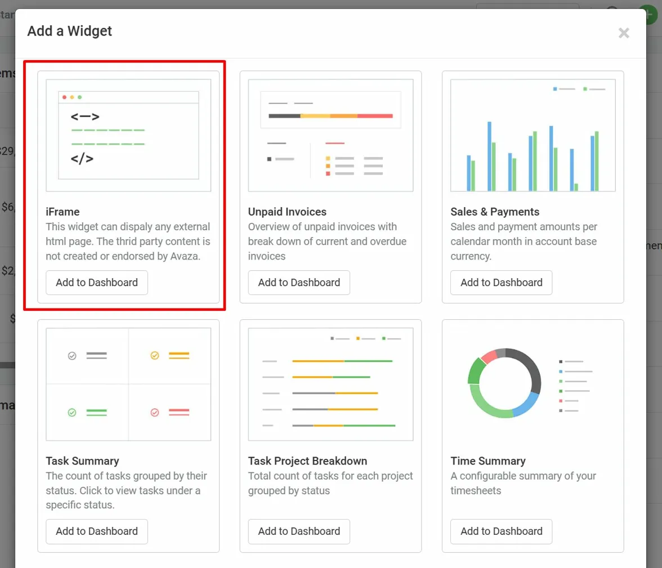The height and width of the screenshot is (568, 662).
Task: Click the Unpaid Invoices preview image
Action: (x=330, y=135)
